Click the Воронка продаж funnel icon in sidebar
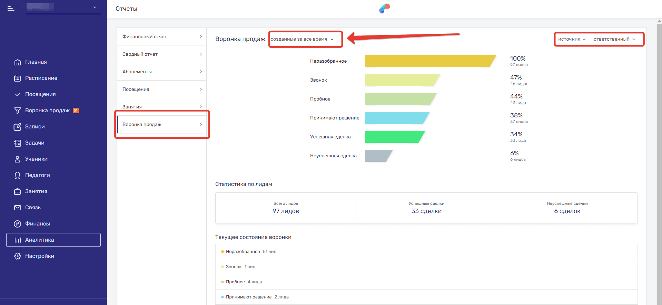This screenshot has height=305, width=662. 18,111
